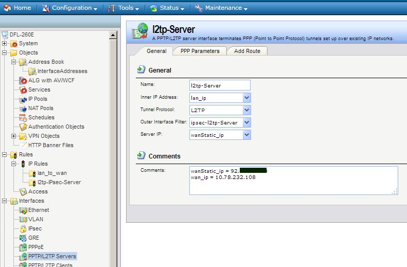Click the Address Book icon
The width and height of the screenshot is (407, 267).
[x=23, y=62]
